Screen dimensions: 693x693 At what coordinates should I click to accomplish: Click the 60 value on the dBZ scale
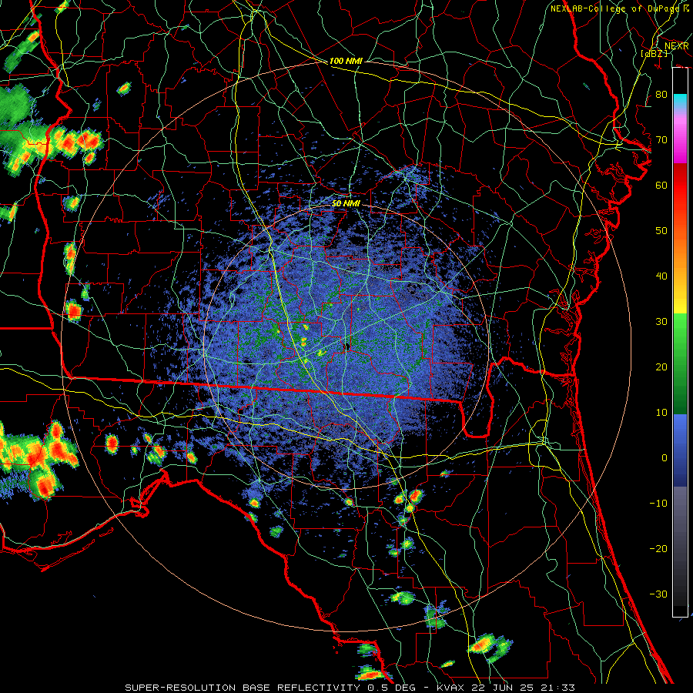pos(661,186)
